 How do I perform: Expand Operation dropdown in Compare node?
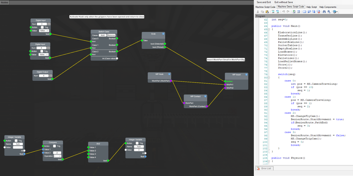tap(58, 156)
